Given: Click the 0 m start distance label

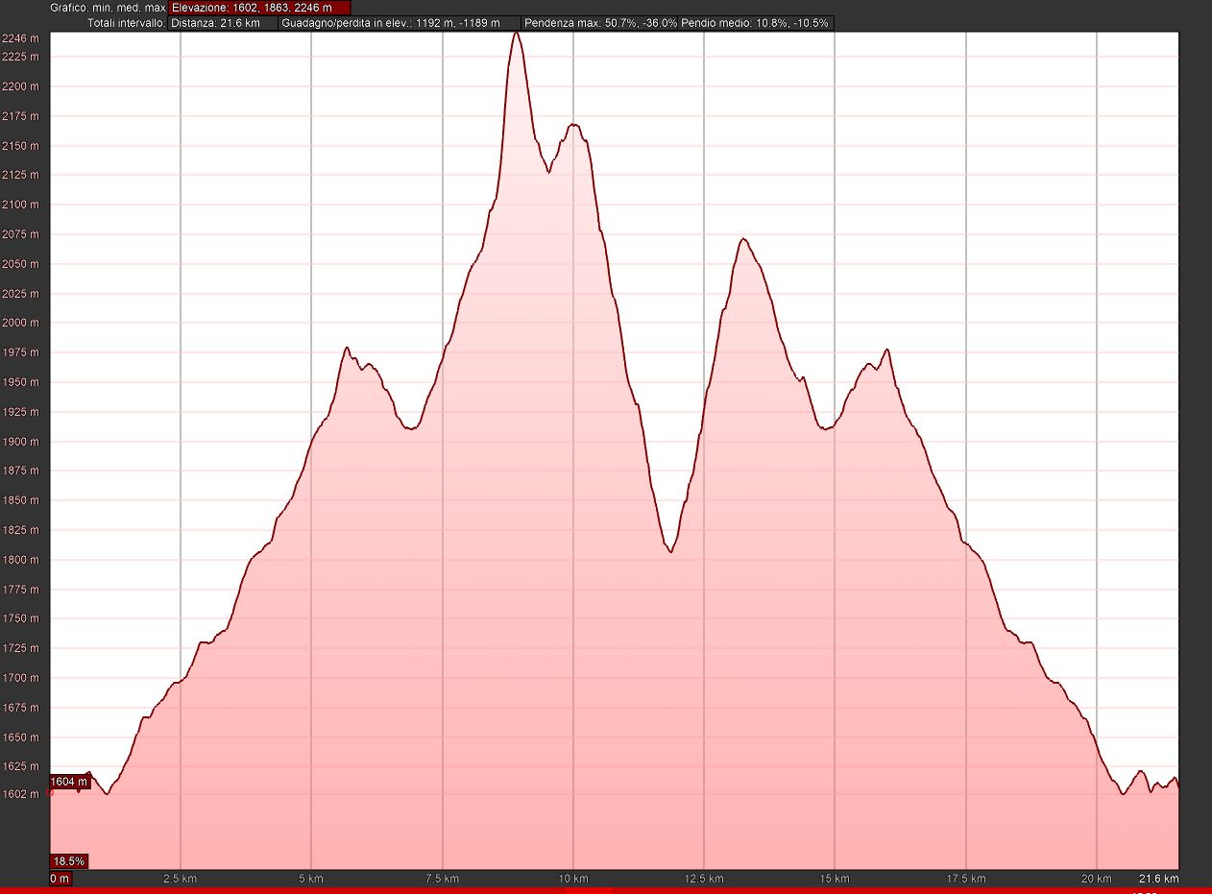Looking at the screenshot, I should pyautogui.click(x=60, y=878).
